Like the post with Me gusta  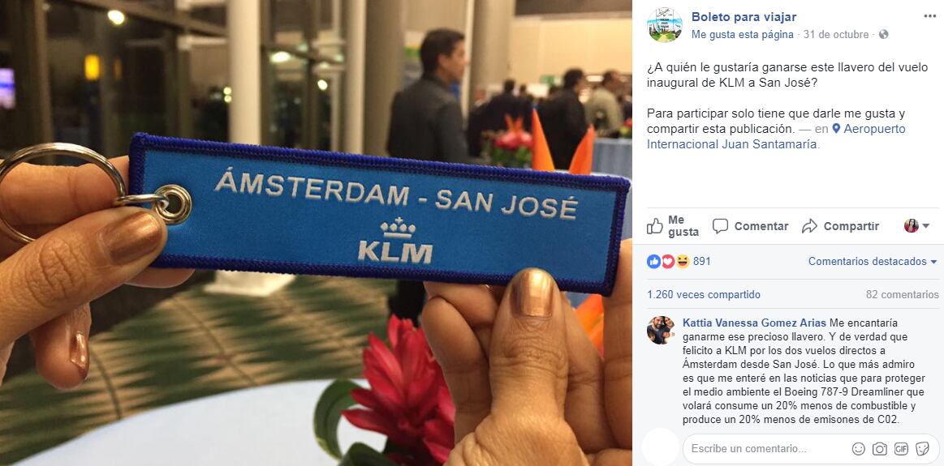672,226
